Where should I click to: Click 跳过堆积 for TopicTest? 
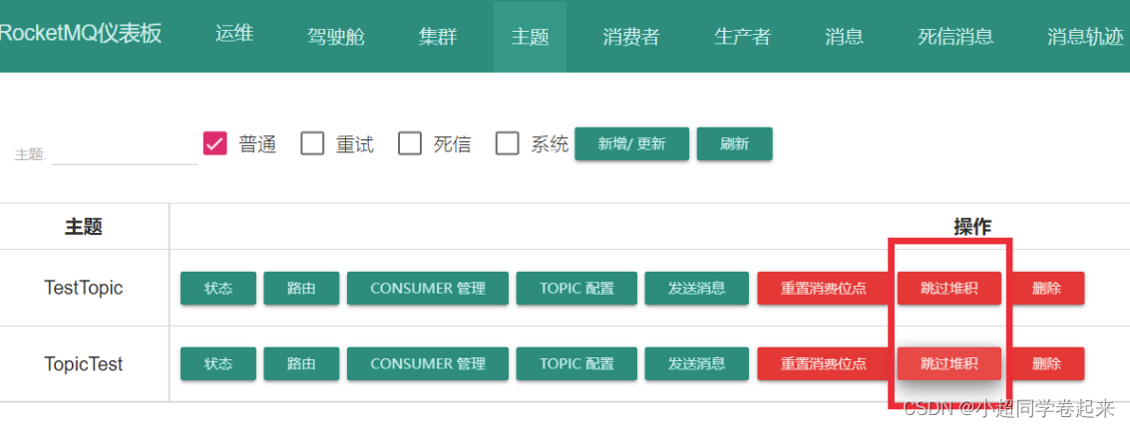point(949,363)
